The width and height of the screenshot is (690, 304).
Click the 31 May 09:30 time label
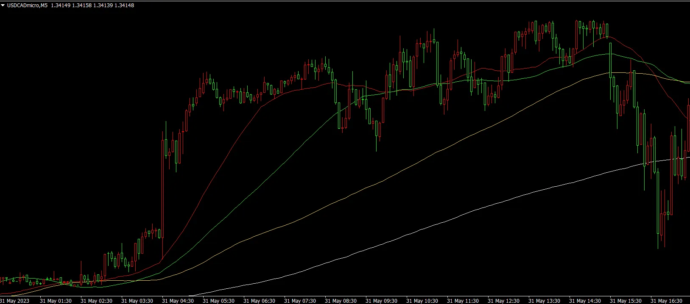pos(381,301)
